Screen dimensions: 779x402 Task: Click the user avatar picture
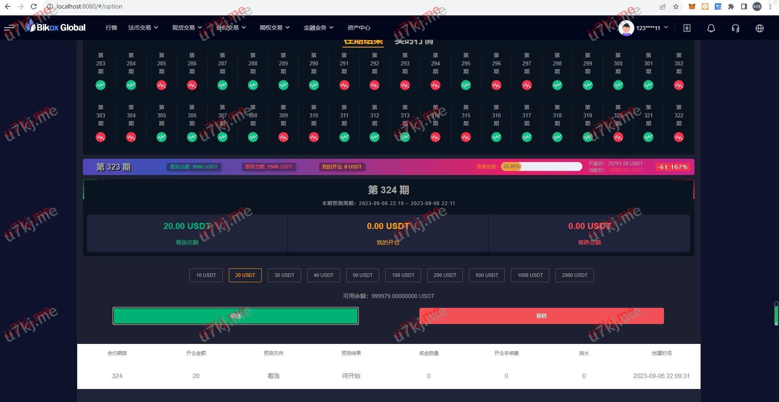click(x=626, y=28)
